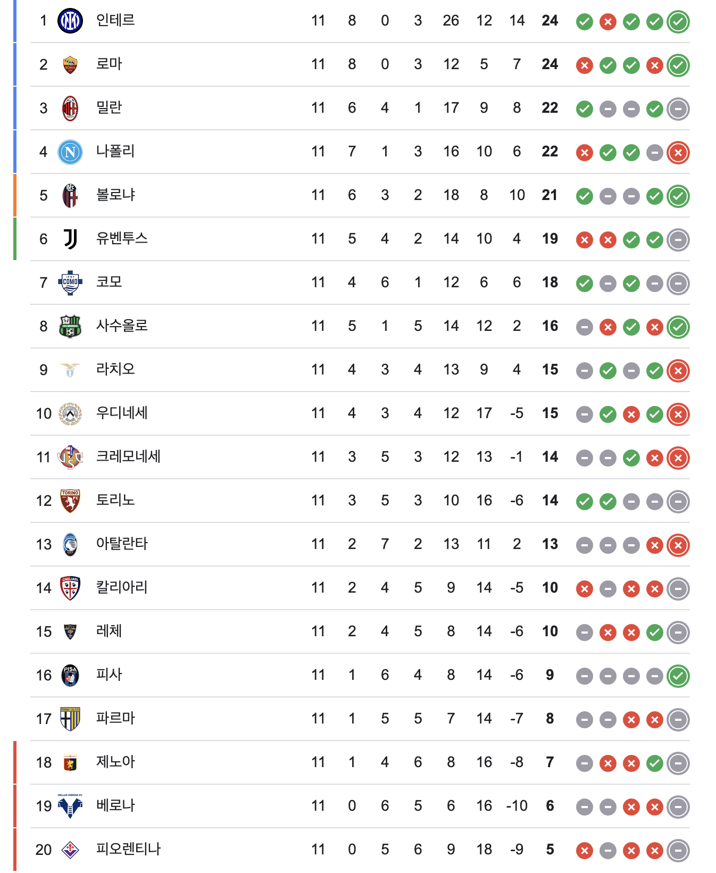Click the Sassuolo club crest
Viewport: 716px width, 873px height.
pyautogui.click(x=70, y=326)
